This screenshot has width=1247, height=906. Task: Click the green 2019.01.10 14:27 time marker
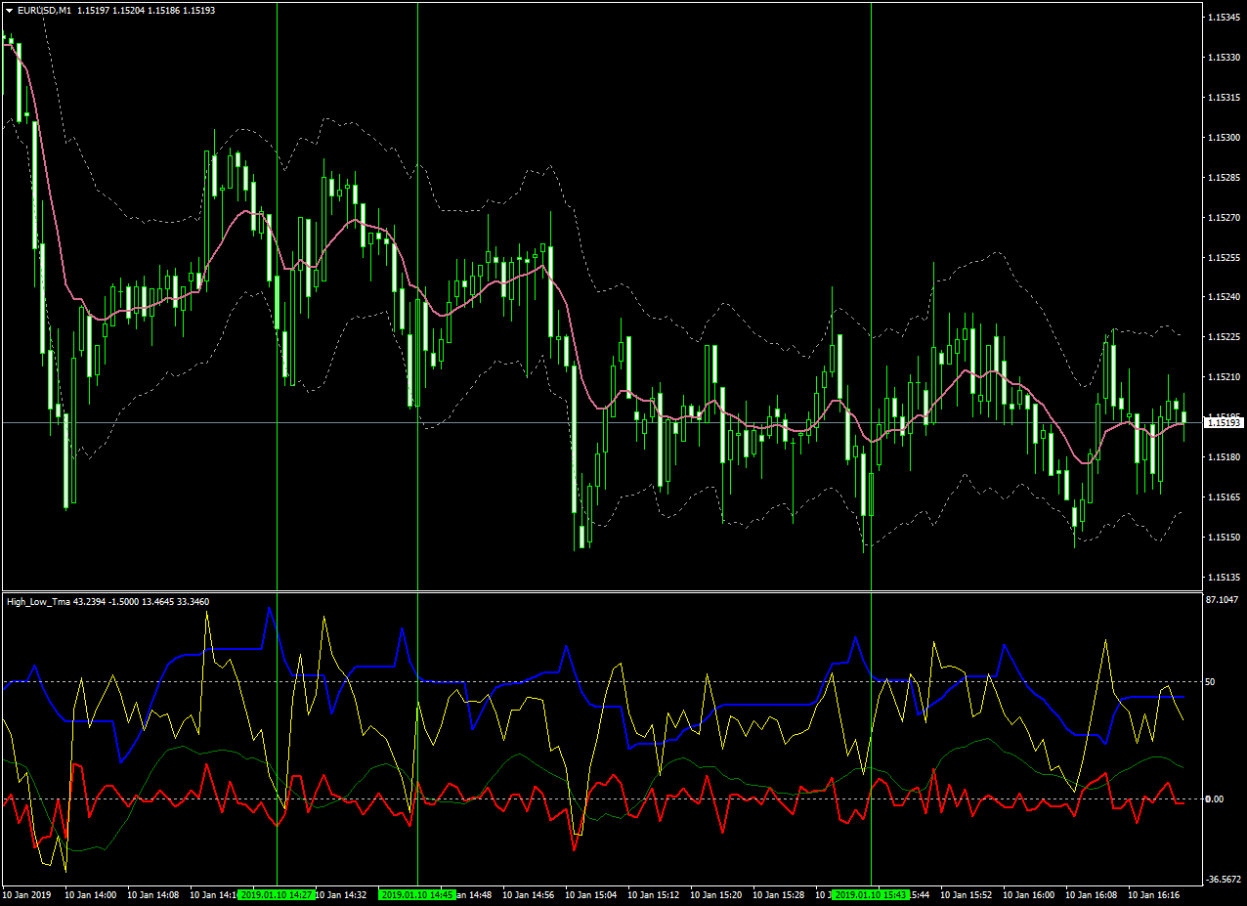click(278, 894)
